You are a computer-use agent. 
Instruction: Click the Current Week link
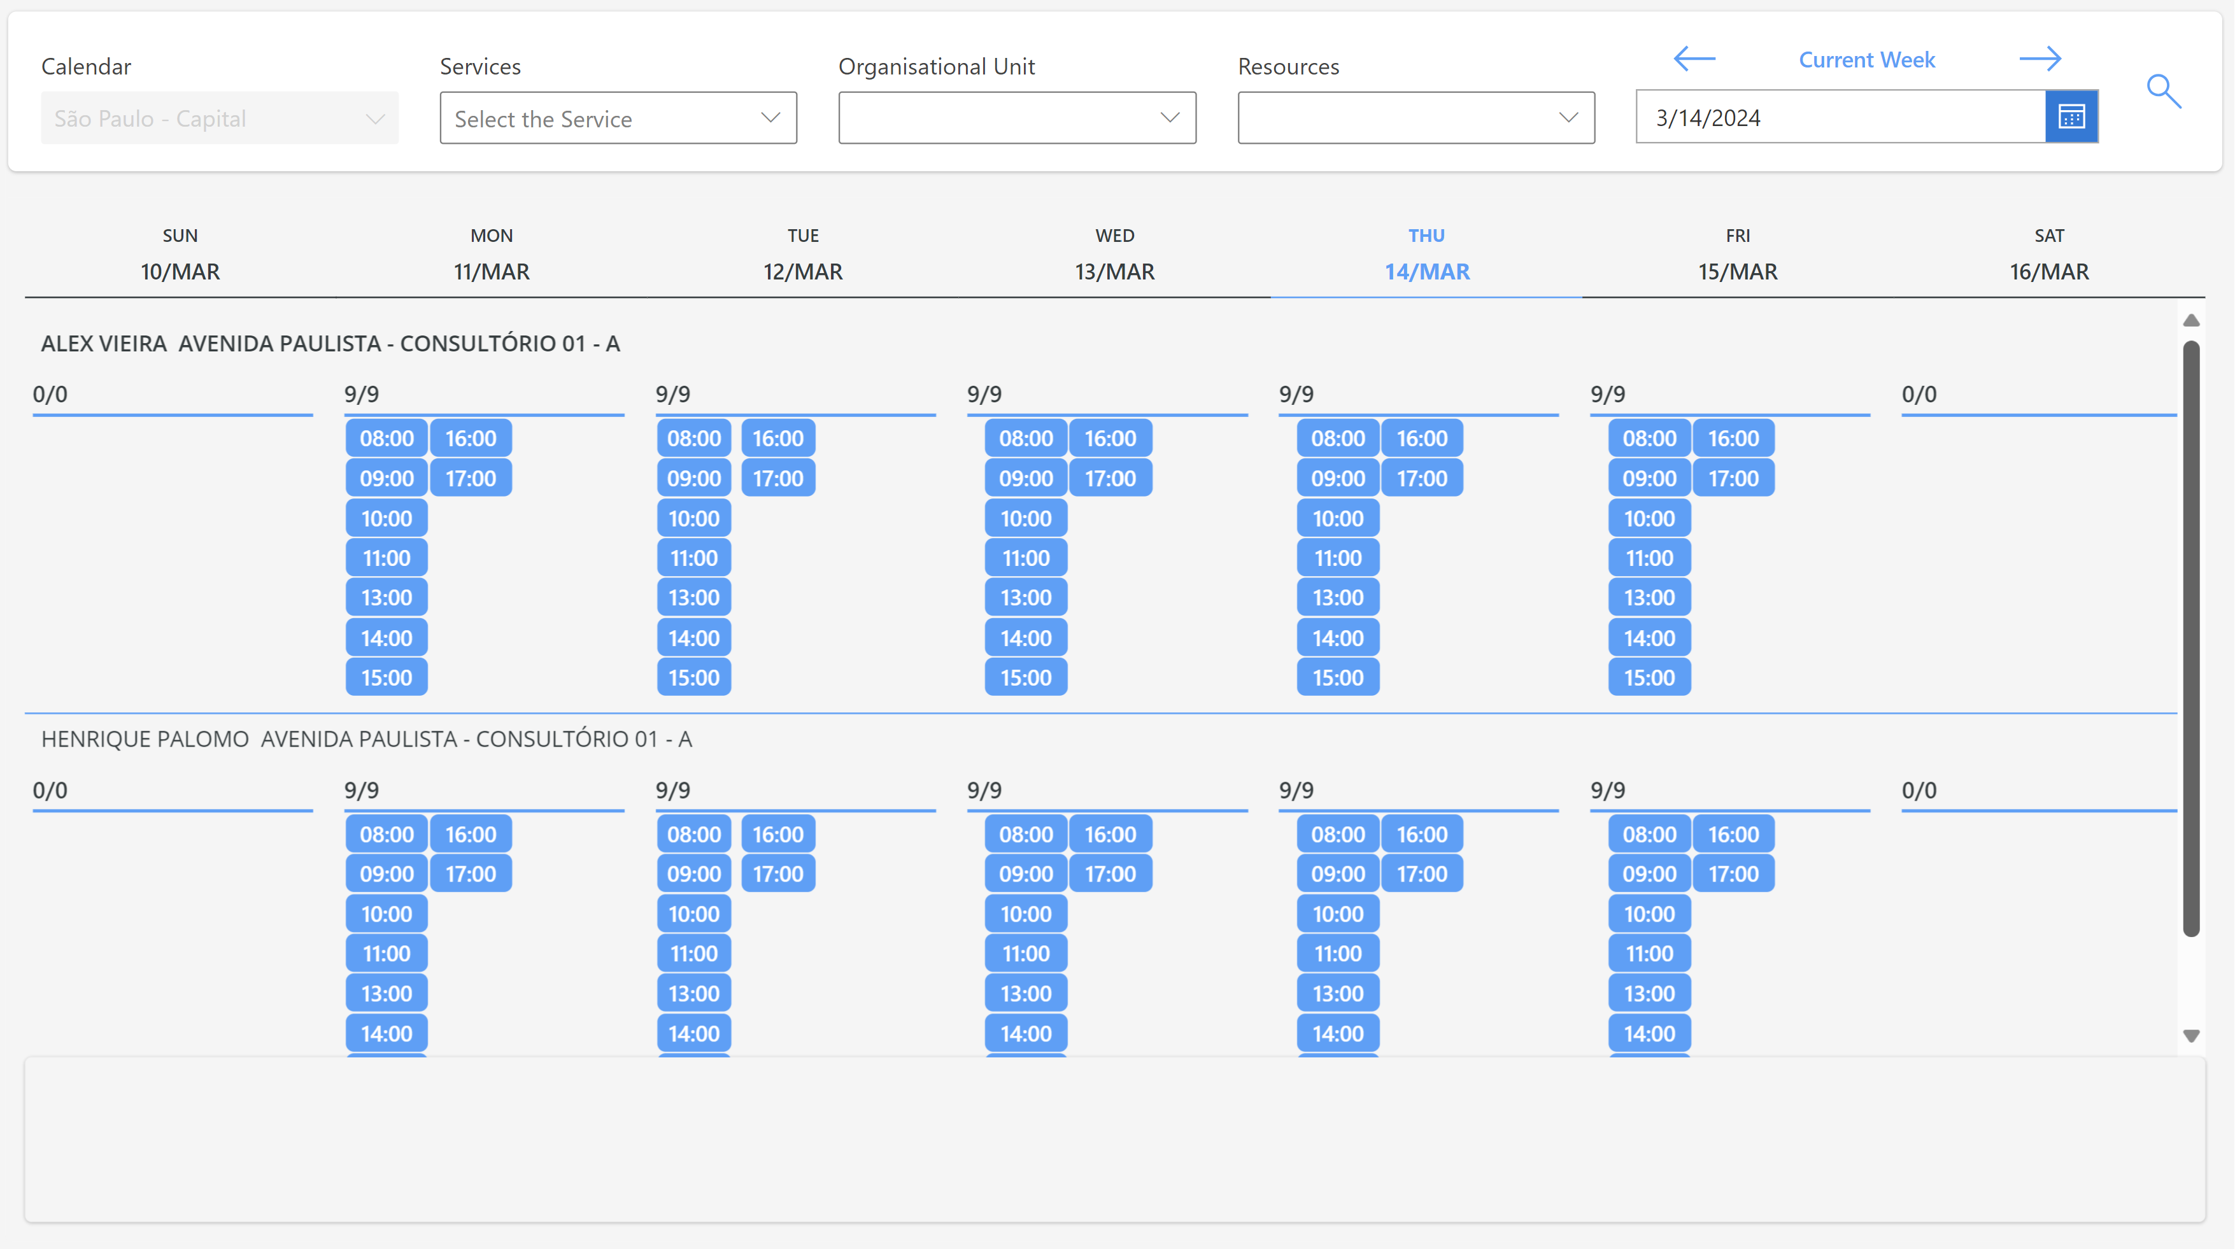(1866, 59)
